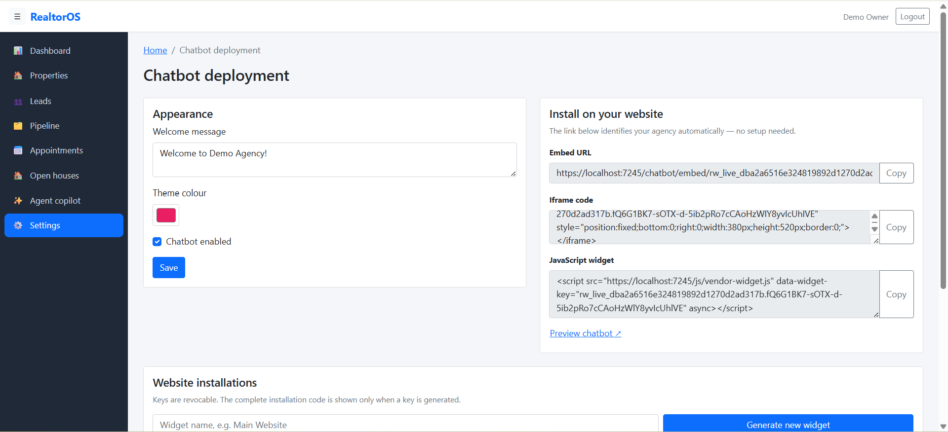Go to Properties in sidebar

64,75
